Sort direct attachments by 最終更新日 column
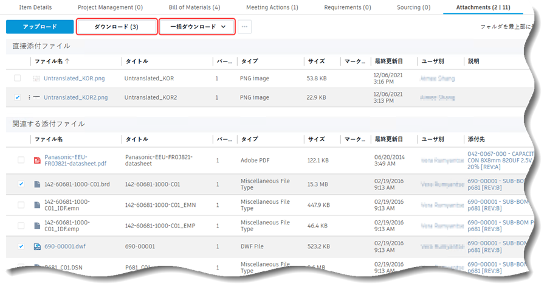This screenshot has width=547, height=289. (388, 61)
